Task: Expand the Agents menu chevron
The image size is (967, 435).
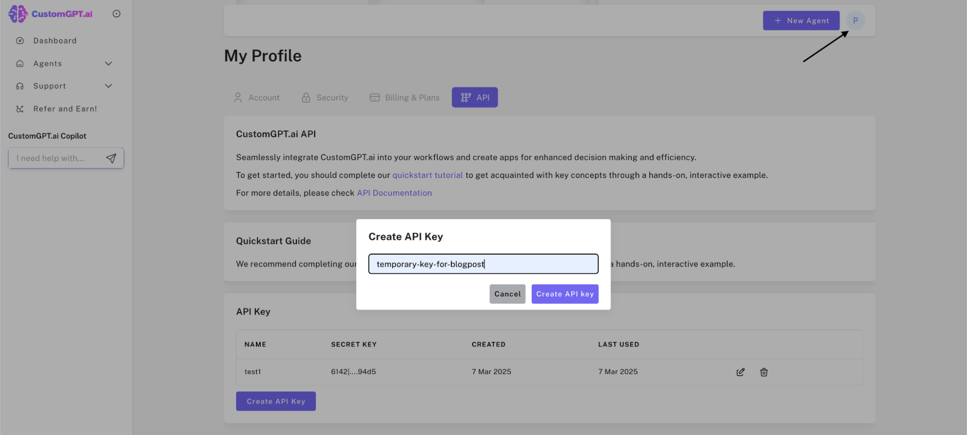Action: (x=108, y=63)
